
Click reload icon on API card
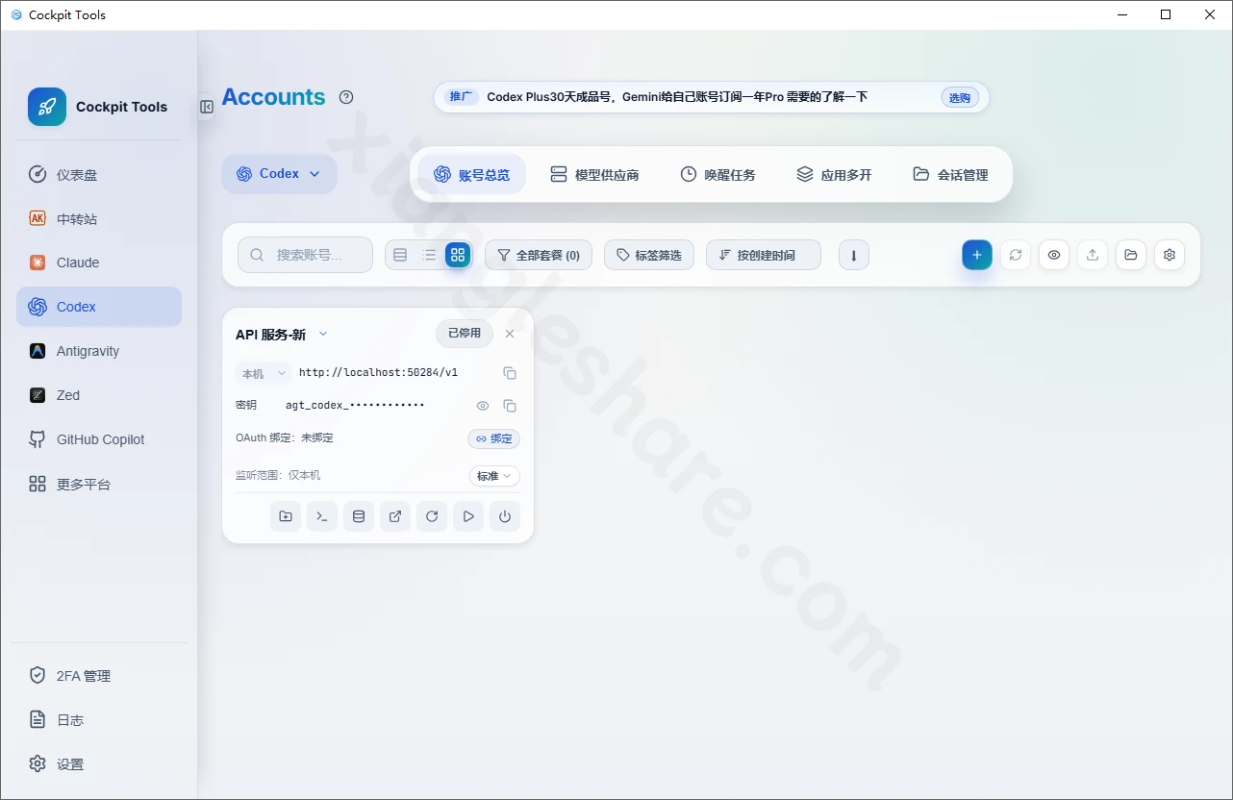(432, 516)
